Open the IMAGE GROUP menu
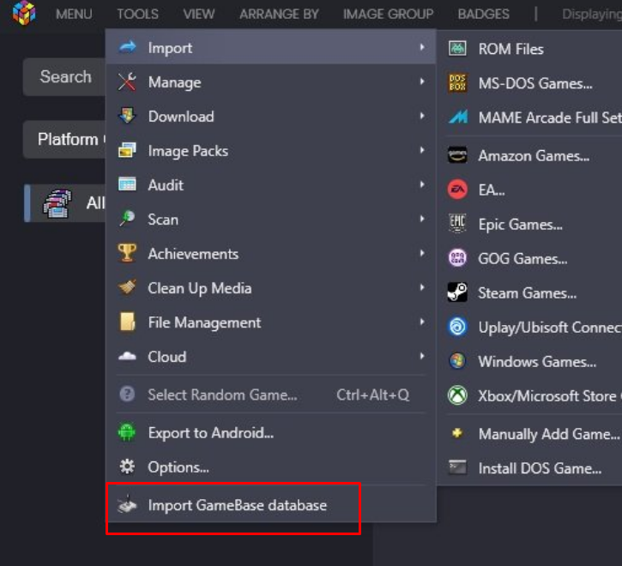This screenshot has width=622, height=566. coord(388,15)
